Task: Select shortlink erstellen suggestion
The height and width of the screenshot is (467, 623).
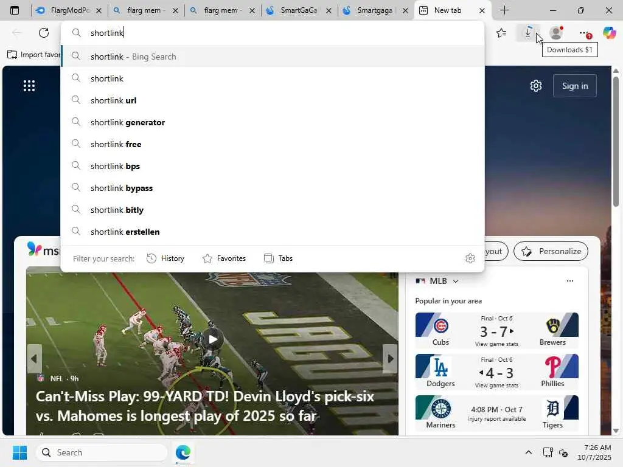Action: [273, 232]
